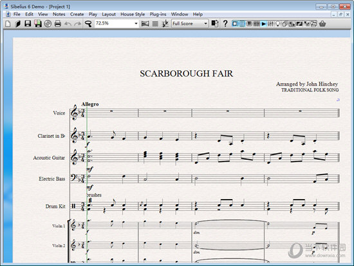Print the score from the toolbar
The image size is (354, 266).
[57, 23]
